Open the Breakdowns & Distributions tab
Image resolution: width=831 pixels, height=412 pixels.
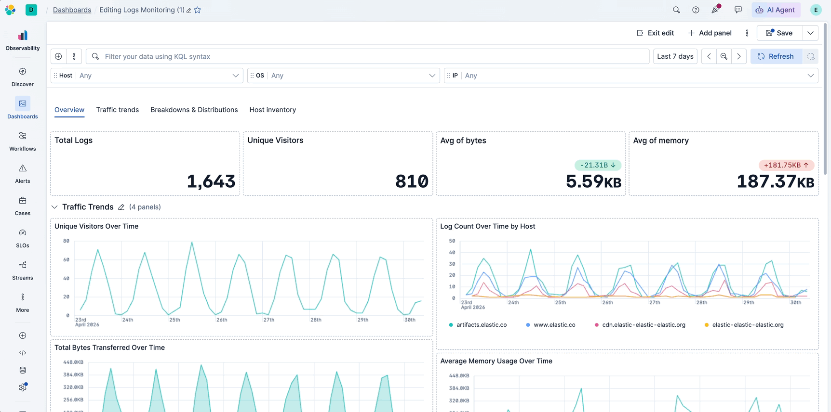pyautogui.click(x=194, y=110)
